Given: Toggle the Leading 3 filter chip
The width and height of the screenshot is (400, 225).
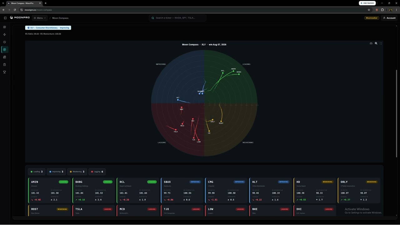Looking at the screenshot, I should pyautogui.click(x=37, y=172).
